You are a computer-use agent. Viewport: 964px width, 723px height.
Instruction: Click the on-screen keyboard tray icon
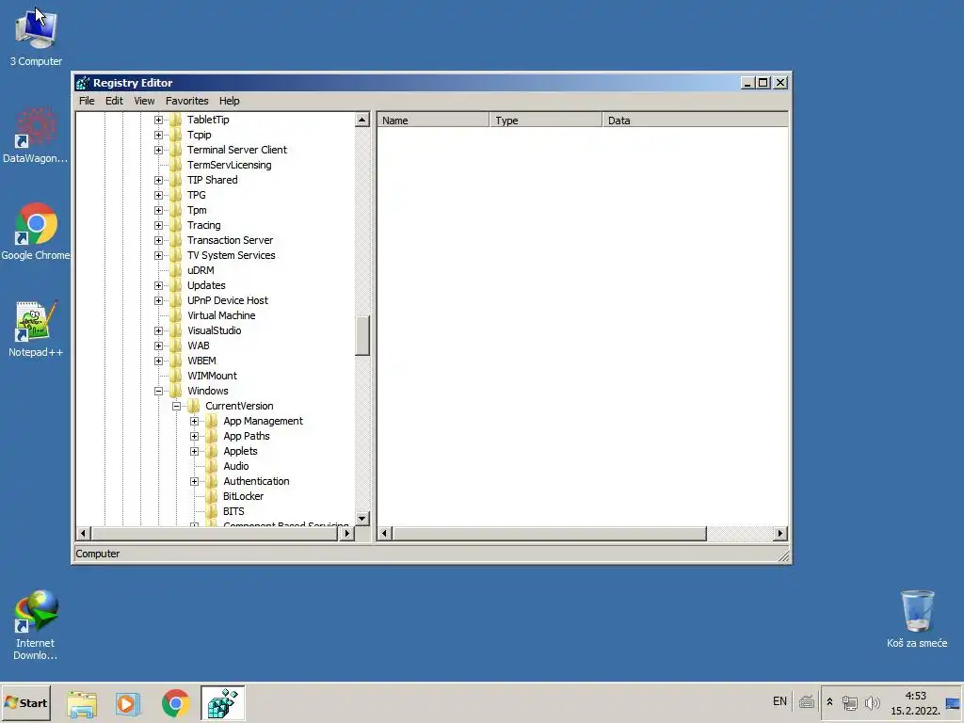click(807, 701)
